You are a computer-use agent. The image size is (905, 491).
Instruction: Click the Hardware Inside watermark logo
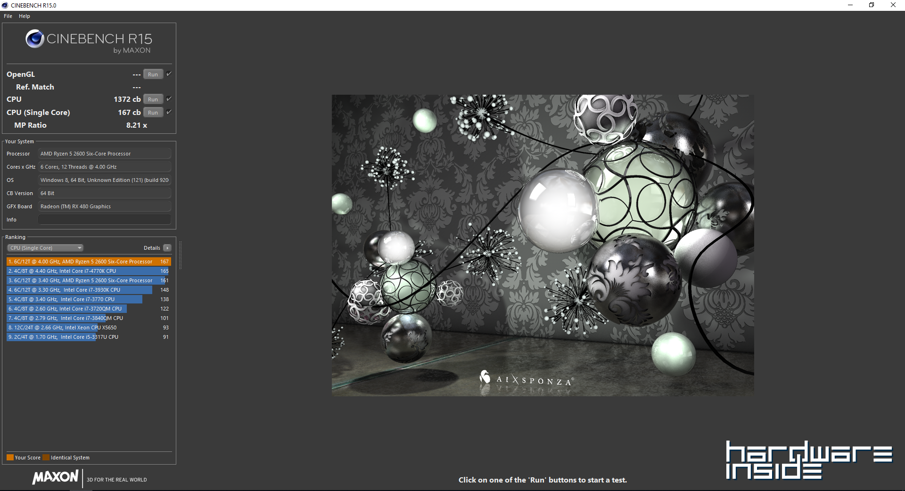(808, 460)
